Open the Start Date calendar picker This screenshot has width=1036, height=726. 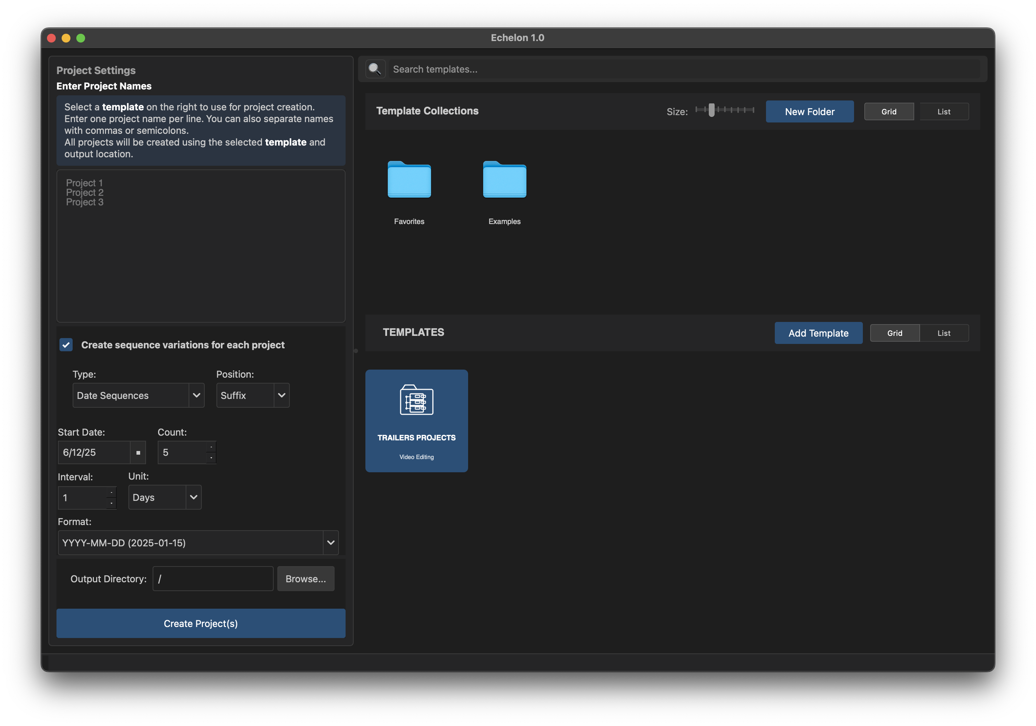138,453
